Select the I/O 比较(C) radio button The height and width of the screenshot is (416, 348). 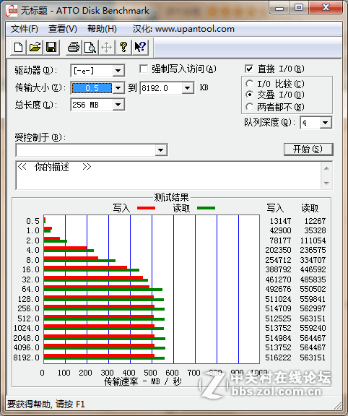[x=249, y=84]
